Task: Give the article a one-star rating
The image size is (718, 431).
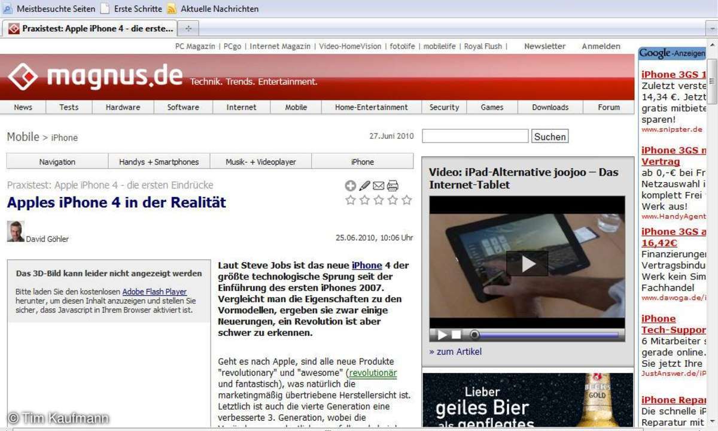Action: click(351, 200)
